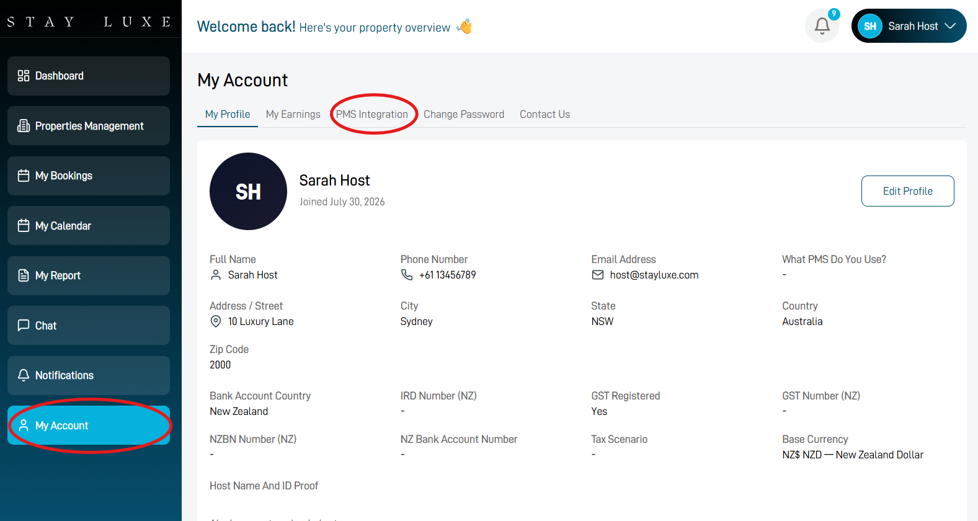Image resolution: width=978 pixels, height=521 pixels.
Task: Click the Joined July 30, 2026 text
Action: (342, 202)
